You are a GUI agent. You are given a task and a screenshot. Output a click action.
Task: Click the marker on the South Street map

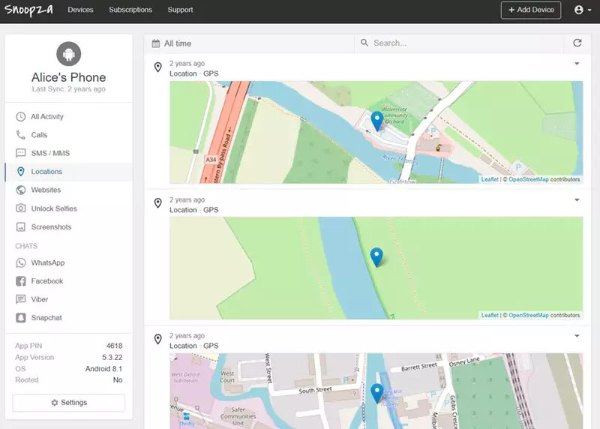click(377, 394)
